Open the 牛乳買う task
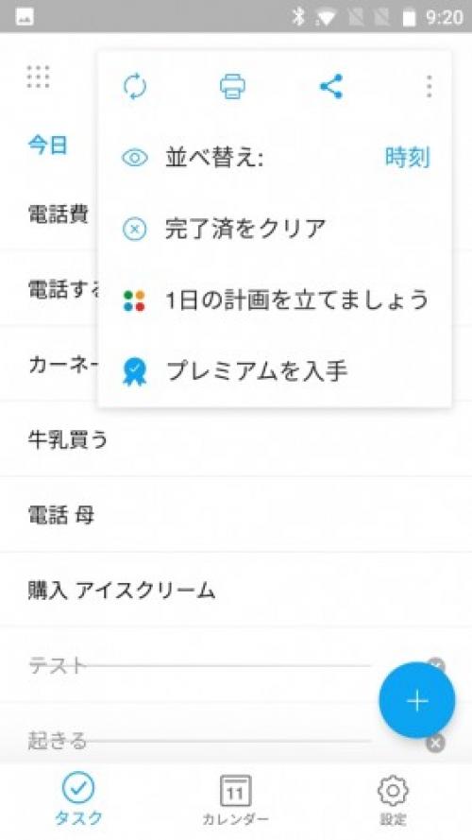472x840 pixels. click(x=236, y=439)
